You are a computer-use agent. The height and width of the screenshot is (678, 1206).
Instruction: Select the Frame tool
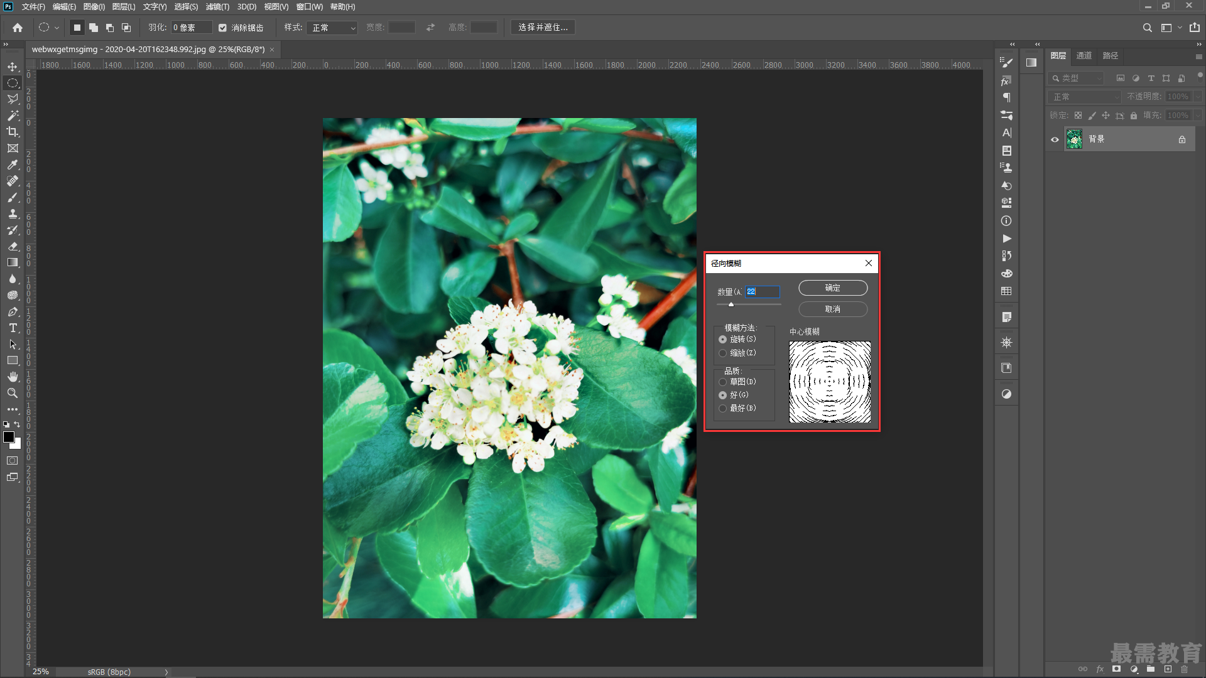[x=13, y=148]
